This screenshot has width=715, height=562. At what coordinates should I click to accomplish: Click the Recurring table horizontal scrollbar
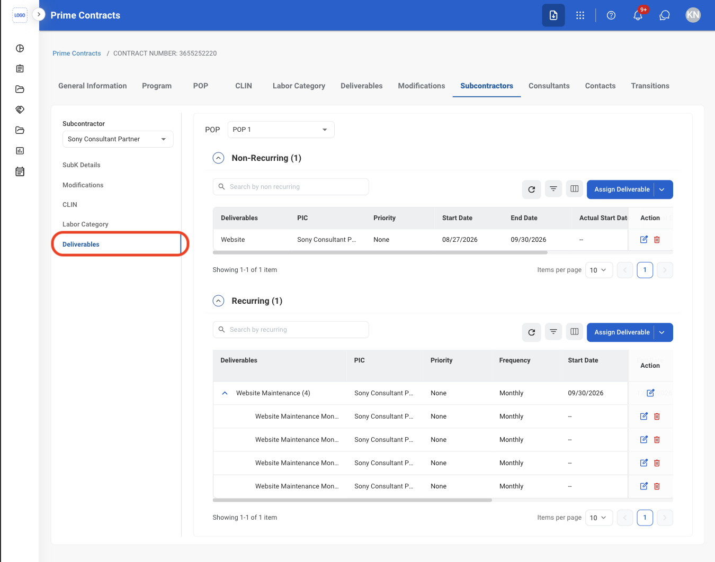pyautogui.click(x=352, y=500)
